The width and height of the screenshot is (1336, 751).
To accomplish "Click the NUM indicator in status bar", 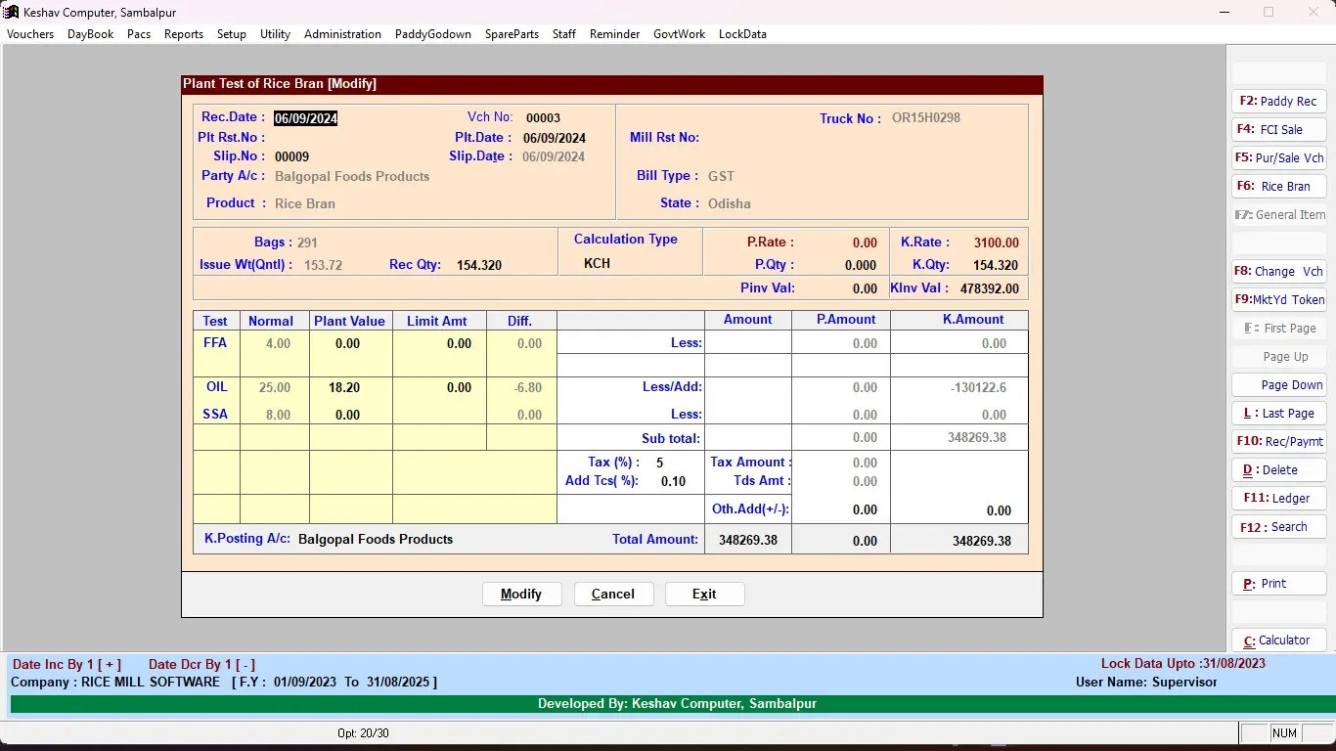I will pyautogui.click(x=1285, y=733).
